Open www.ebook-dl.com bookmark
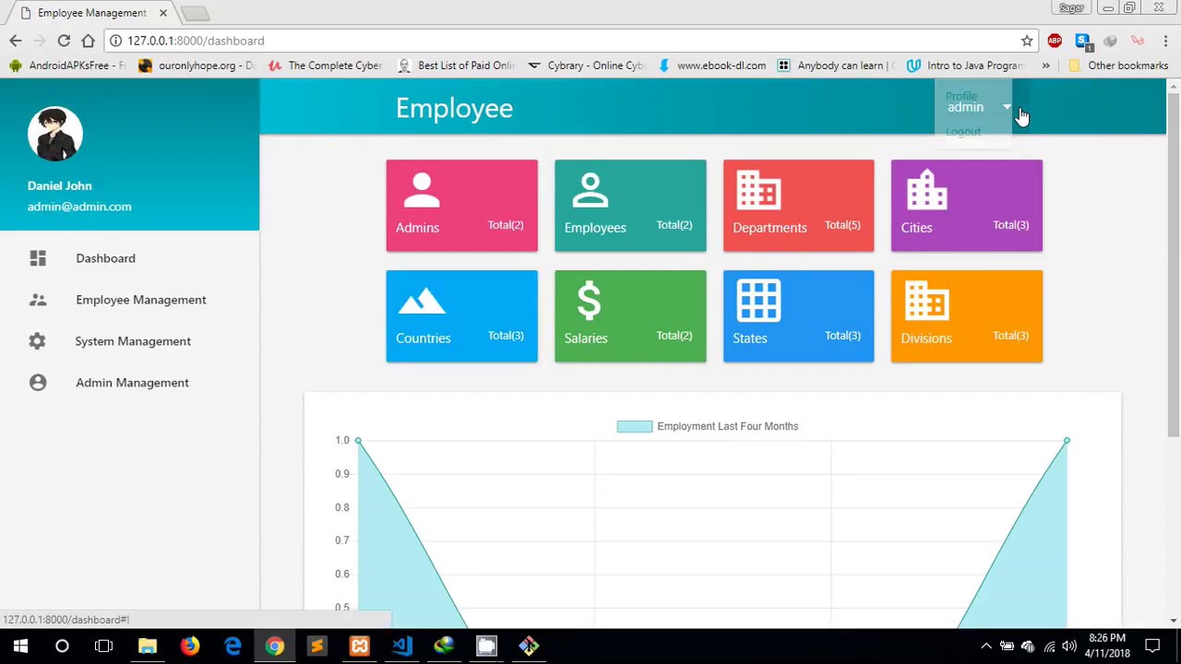Image resolution: width=1181 pixels, height=664 pixels. point(712,65)
